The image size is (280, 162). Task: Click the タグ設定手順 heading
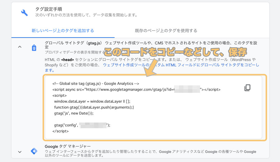[x=49, y=9]
